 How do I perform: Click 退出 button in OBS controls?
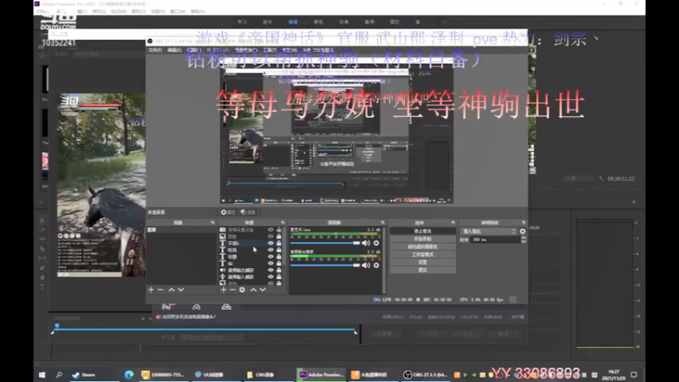423,270
